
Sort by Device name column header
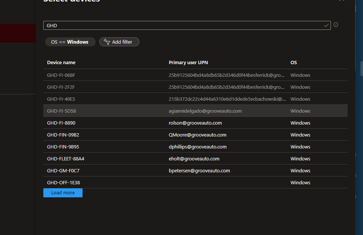pyautogui.click(x=61, y=62)
